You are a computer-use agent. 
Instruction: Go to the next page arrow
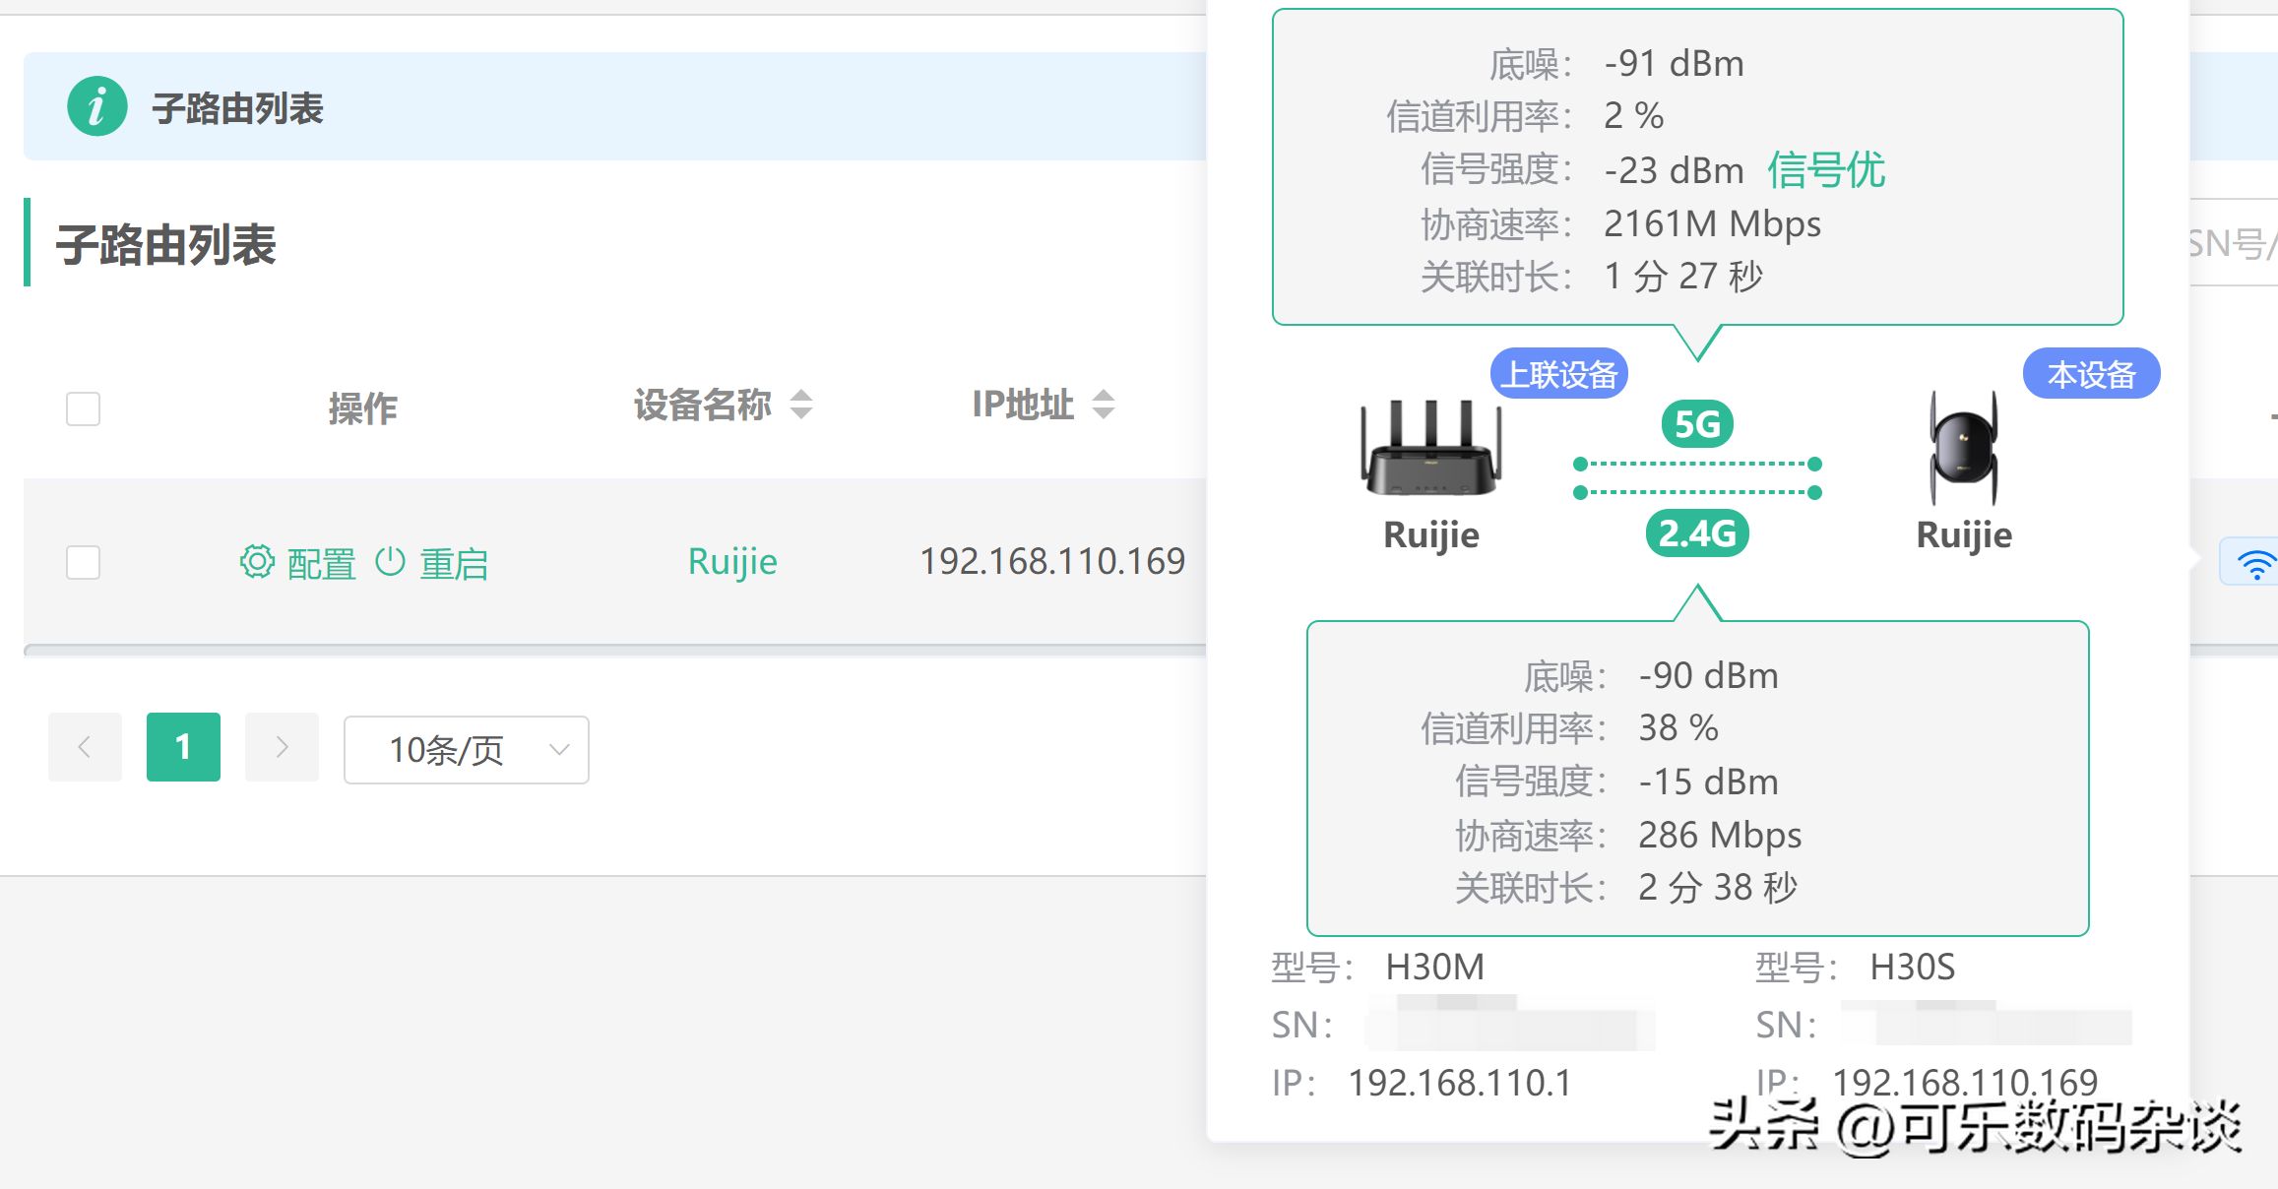point(282,747)
